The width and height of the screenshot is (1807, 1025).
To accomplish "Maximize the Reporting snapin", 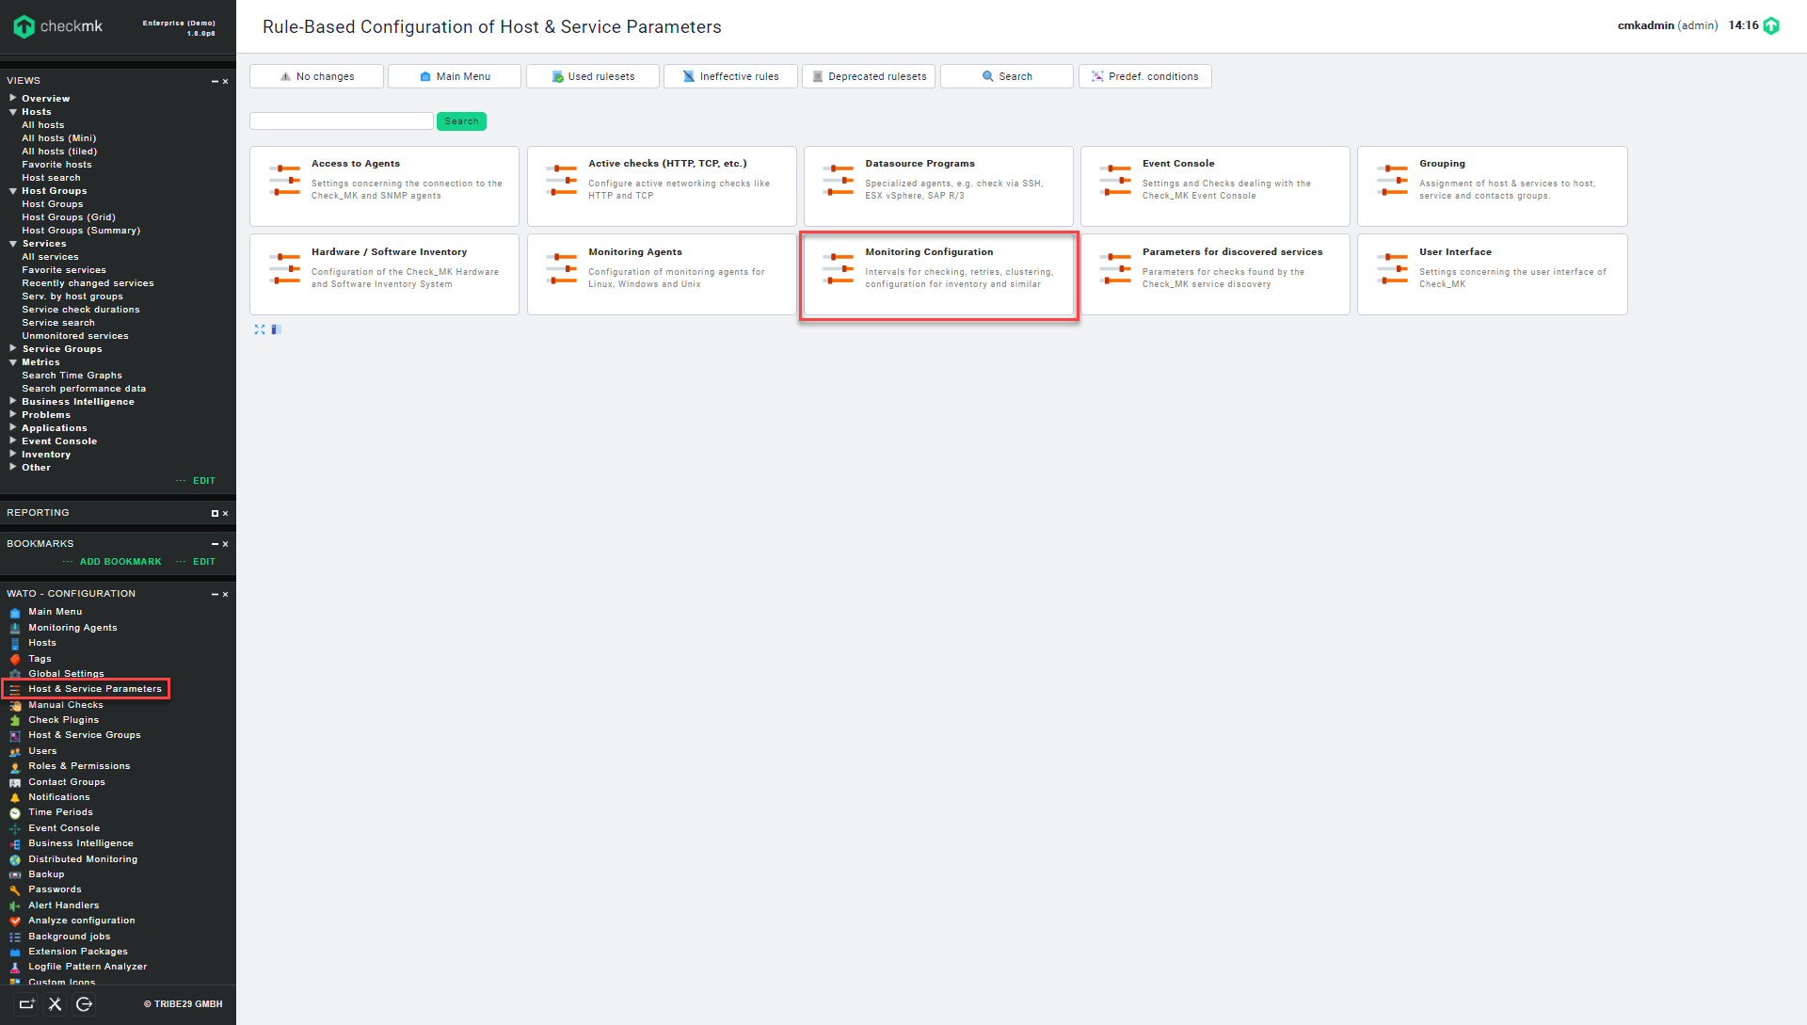I will [x=215, y=514].
